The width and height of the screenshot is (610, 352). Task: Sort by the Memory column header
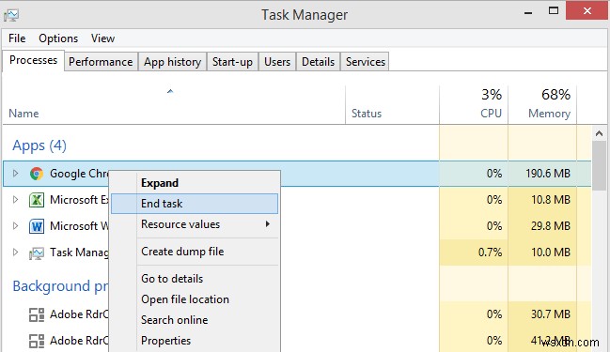coord(542,105)
